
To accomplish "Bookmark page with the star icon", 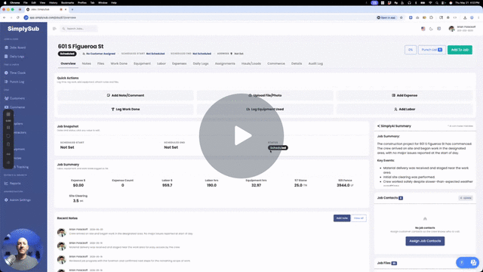I will click(x=401, y=17).
